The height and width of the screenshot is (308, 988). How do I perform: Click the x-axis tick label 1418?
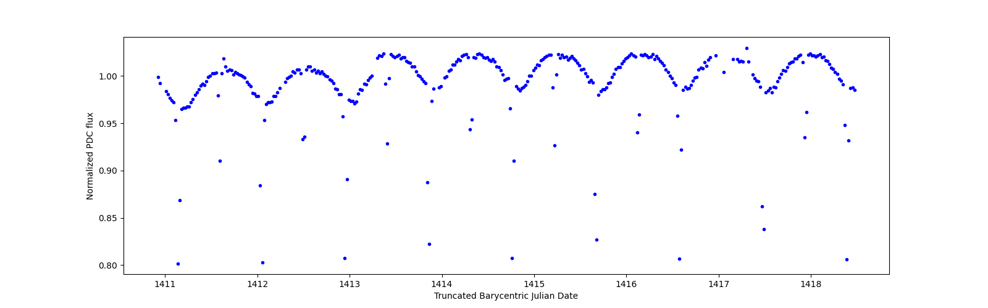pyautogui.click(x=811, y=285)
